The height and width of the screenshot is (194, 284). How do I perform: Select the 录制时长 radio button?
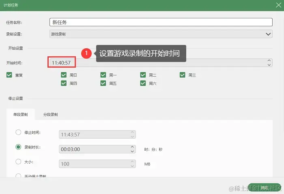(18, 147)
